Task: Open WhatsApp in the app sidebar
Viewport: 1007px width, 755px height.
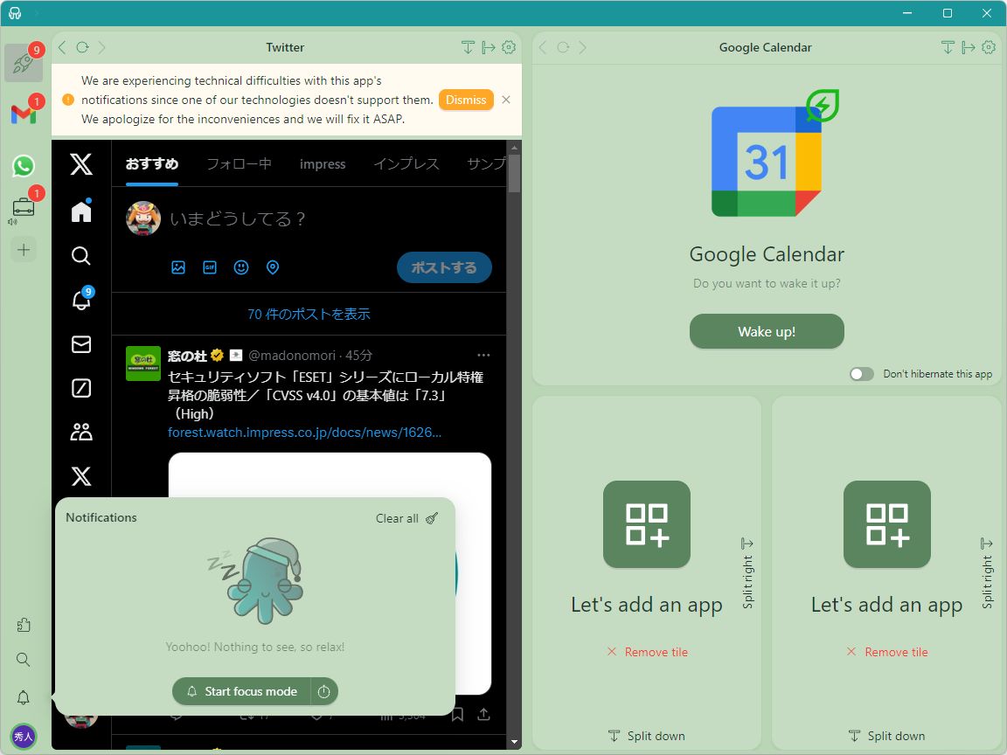Action: pos(23,166)
